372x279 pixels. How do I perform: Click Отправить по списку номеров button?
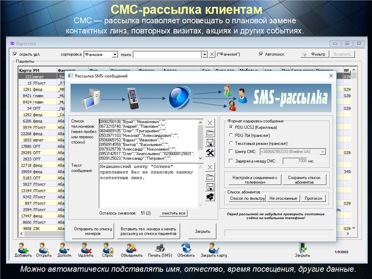coord(93,231)
